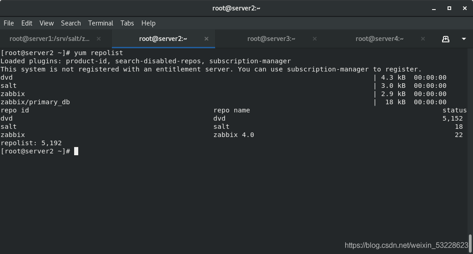Close the root@server2 tab
This screenshot has width=473, height=254.
pyautogui.click(x=206, y=39)
